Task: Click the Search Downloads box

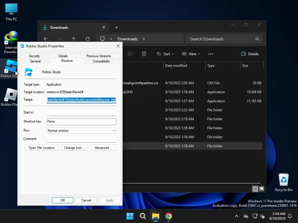Action: 224,39
